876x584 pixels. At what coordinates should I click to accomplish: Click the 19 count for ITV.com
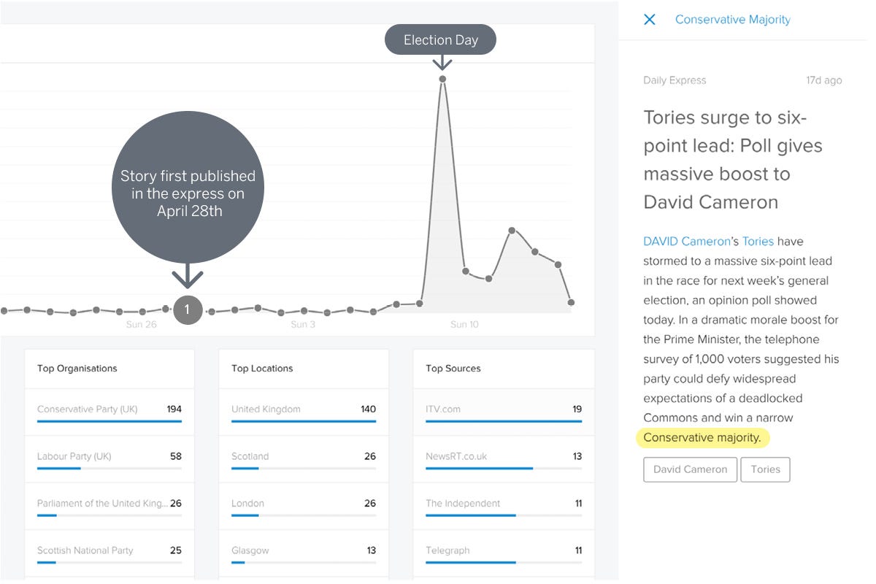pos(577,409)
